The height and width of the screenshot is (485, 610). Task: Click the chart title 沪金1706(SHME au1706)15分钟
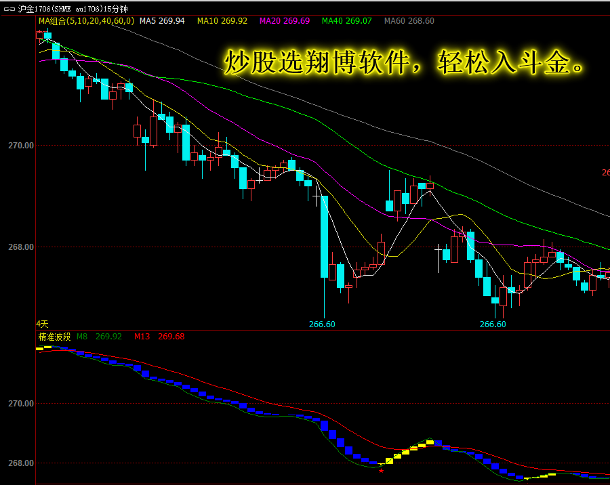click(x=73, y=9)
